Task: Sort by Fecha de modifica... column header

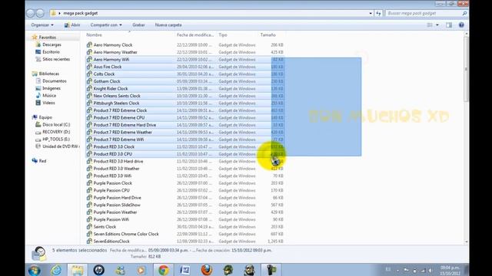Action: coord(196,35)
